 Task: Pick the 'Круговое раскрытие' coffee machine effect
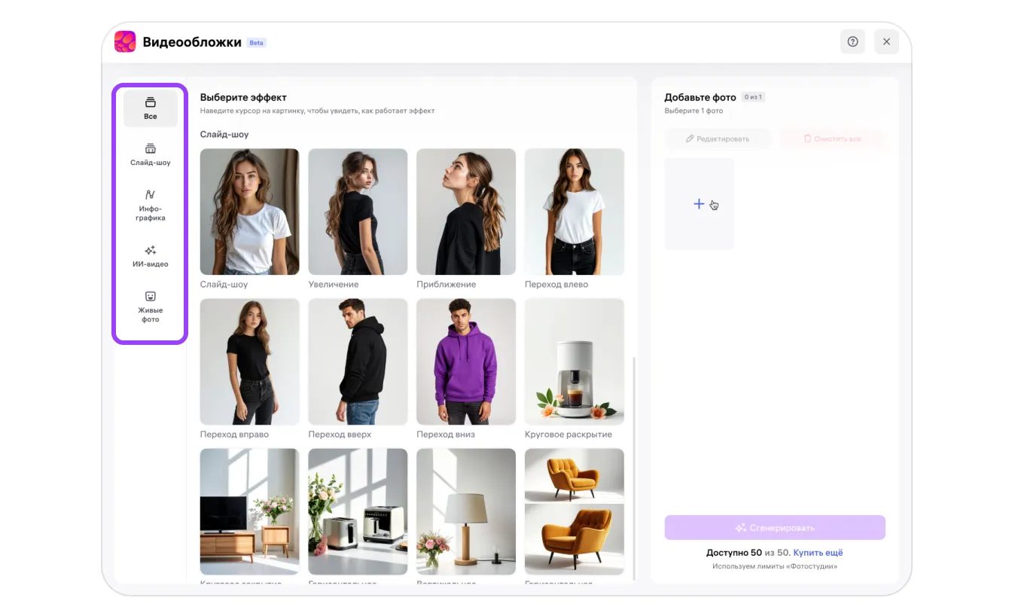coord(574,361)
